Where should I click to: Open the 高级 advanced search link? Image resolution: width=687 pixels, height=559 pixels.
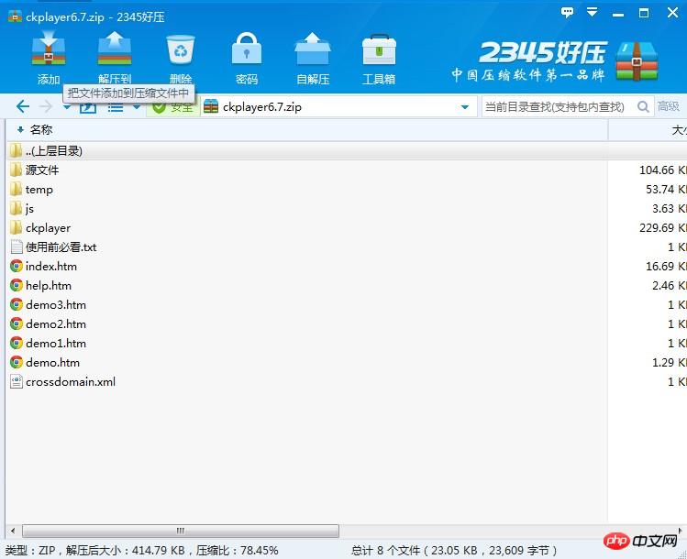pyautogui.click(x=668, y=106)
